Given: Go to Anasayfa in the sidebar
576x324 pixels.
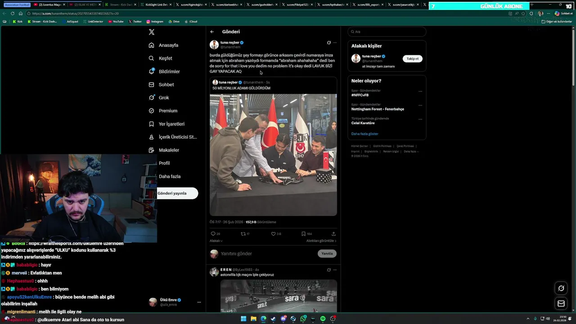Looking at the screenshot, I should click(164, 45).
